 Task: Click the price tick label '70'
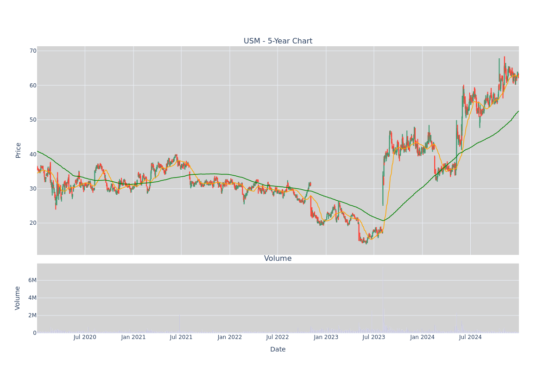coord(33,51)
